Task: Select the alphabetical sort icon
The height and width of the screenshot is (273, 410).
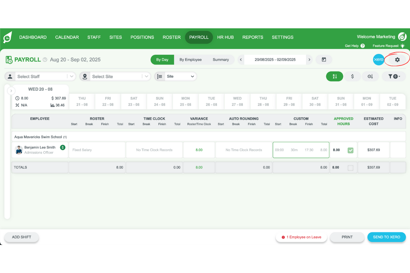Action: pos(334,76)
